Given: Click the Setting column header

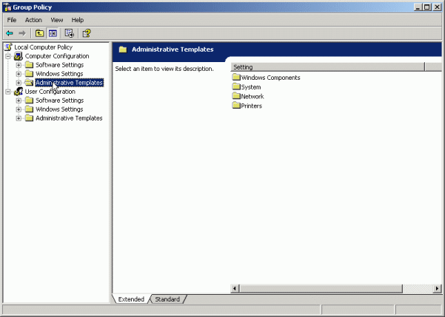Looking at the screenshot, I should coord(326,67).
